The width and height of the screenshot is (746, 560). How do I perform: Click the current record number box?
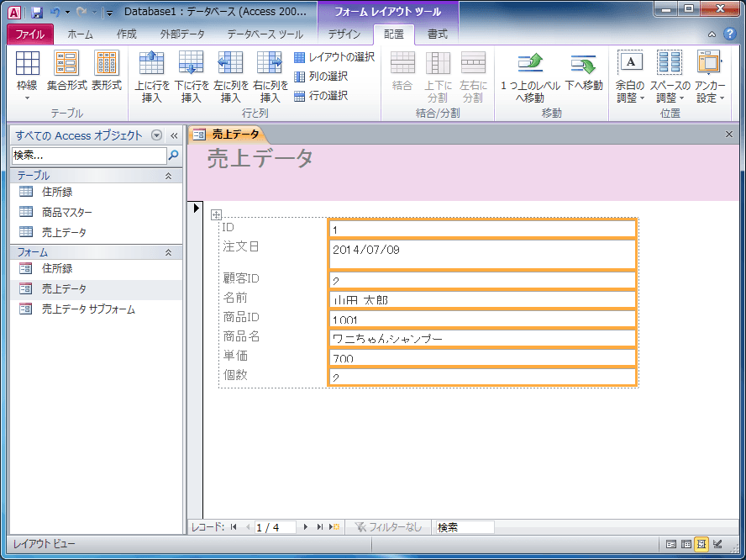(x=275, y=527)
